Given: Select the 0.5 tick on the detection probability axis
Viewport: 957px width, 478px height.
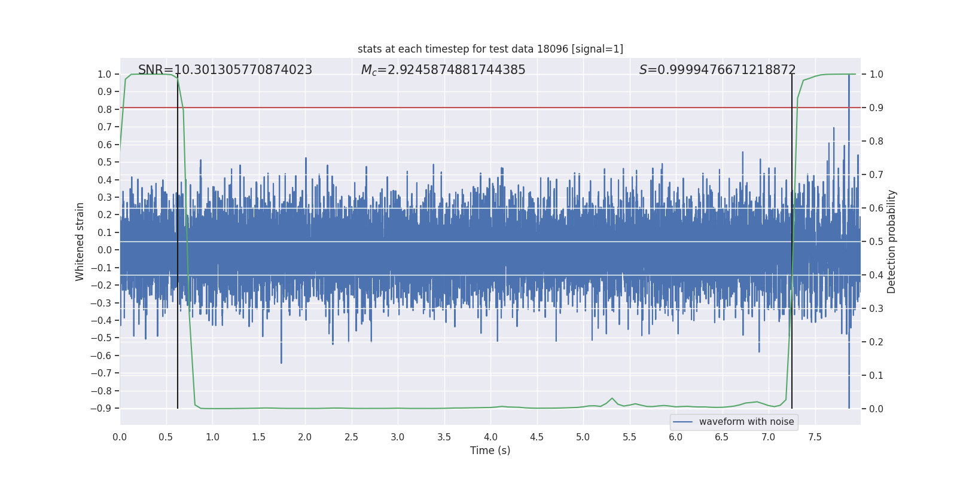Looking at the screenshot, I should click(x=876, y=242).
